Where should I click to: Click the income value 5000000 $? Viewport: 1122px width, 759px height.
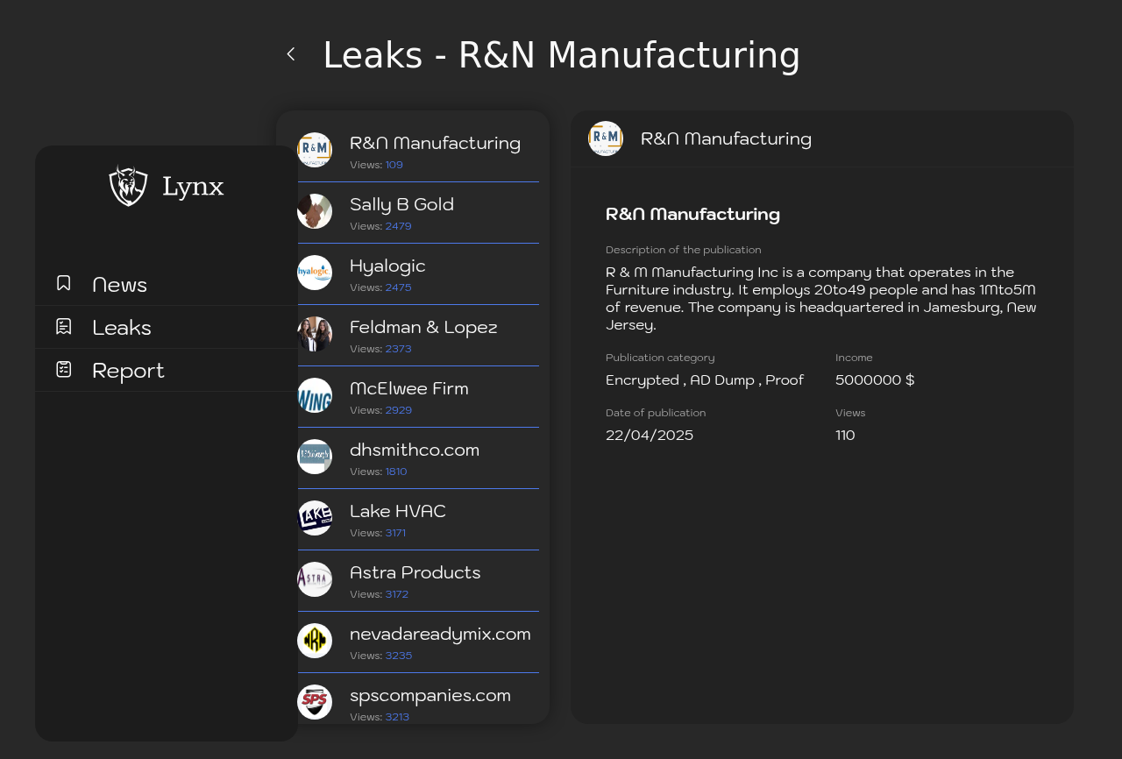tap(875, 380)
